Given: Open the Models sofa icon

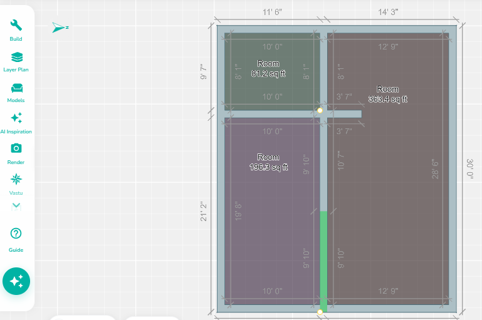Looking at the screenshot, I should point(16,88).
